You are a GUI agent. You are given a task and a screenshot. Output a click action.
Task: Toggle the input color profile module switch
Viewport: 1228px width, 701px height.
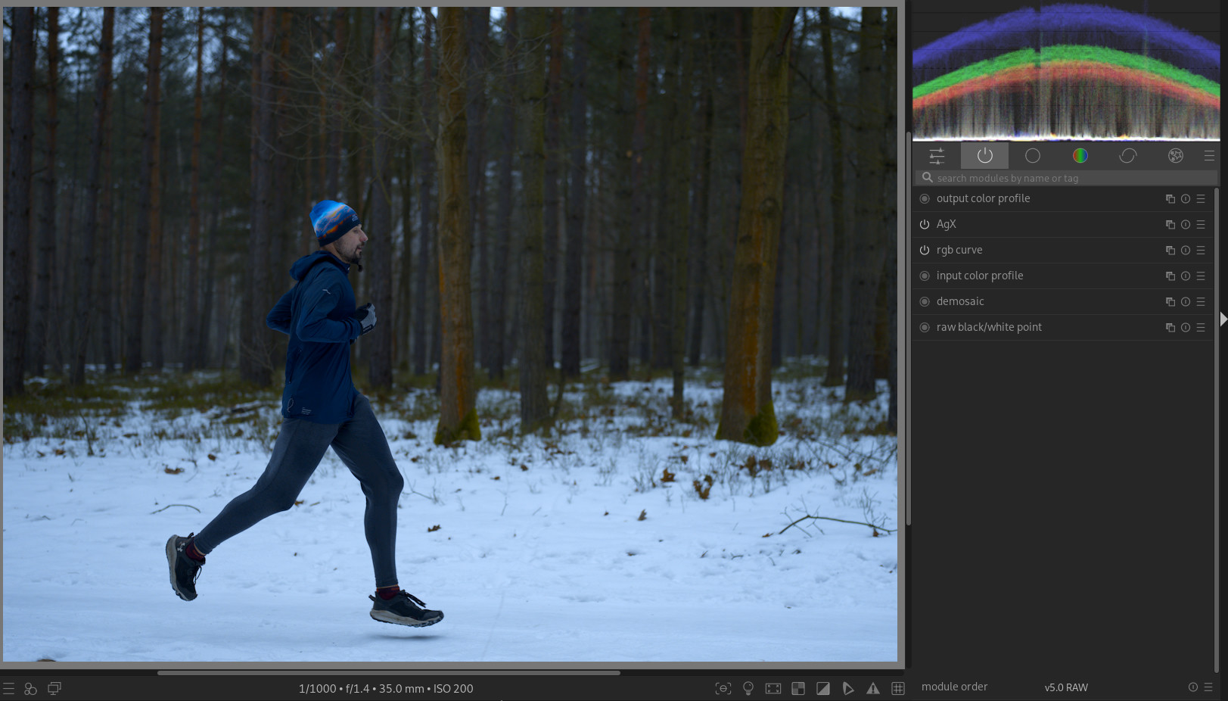coord(925,276)
